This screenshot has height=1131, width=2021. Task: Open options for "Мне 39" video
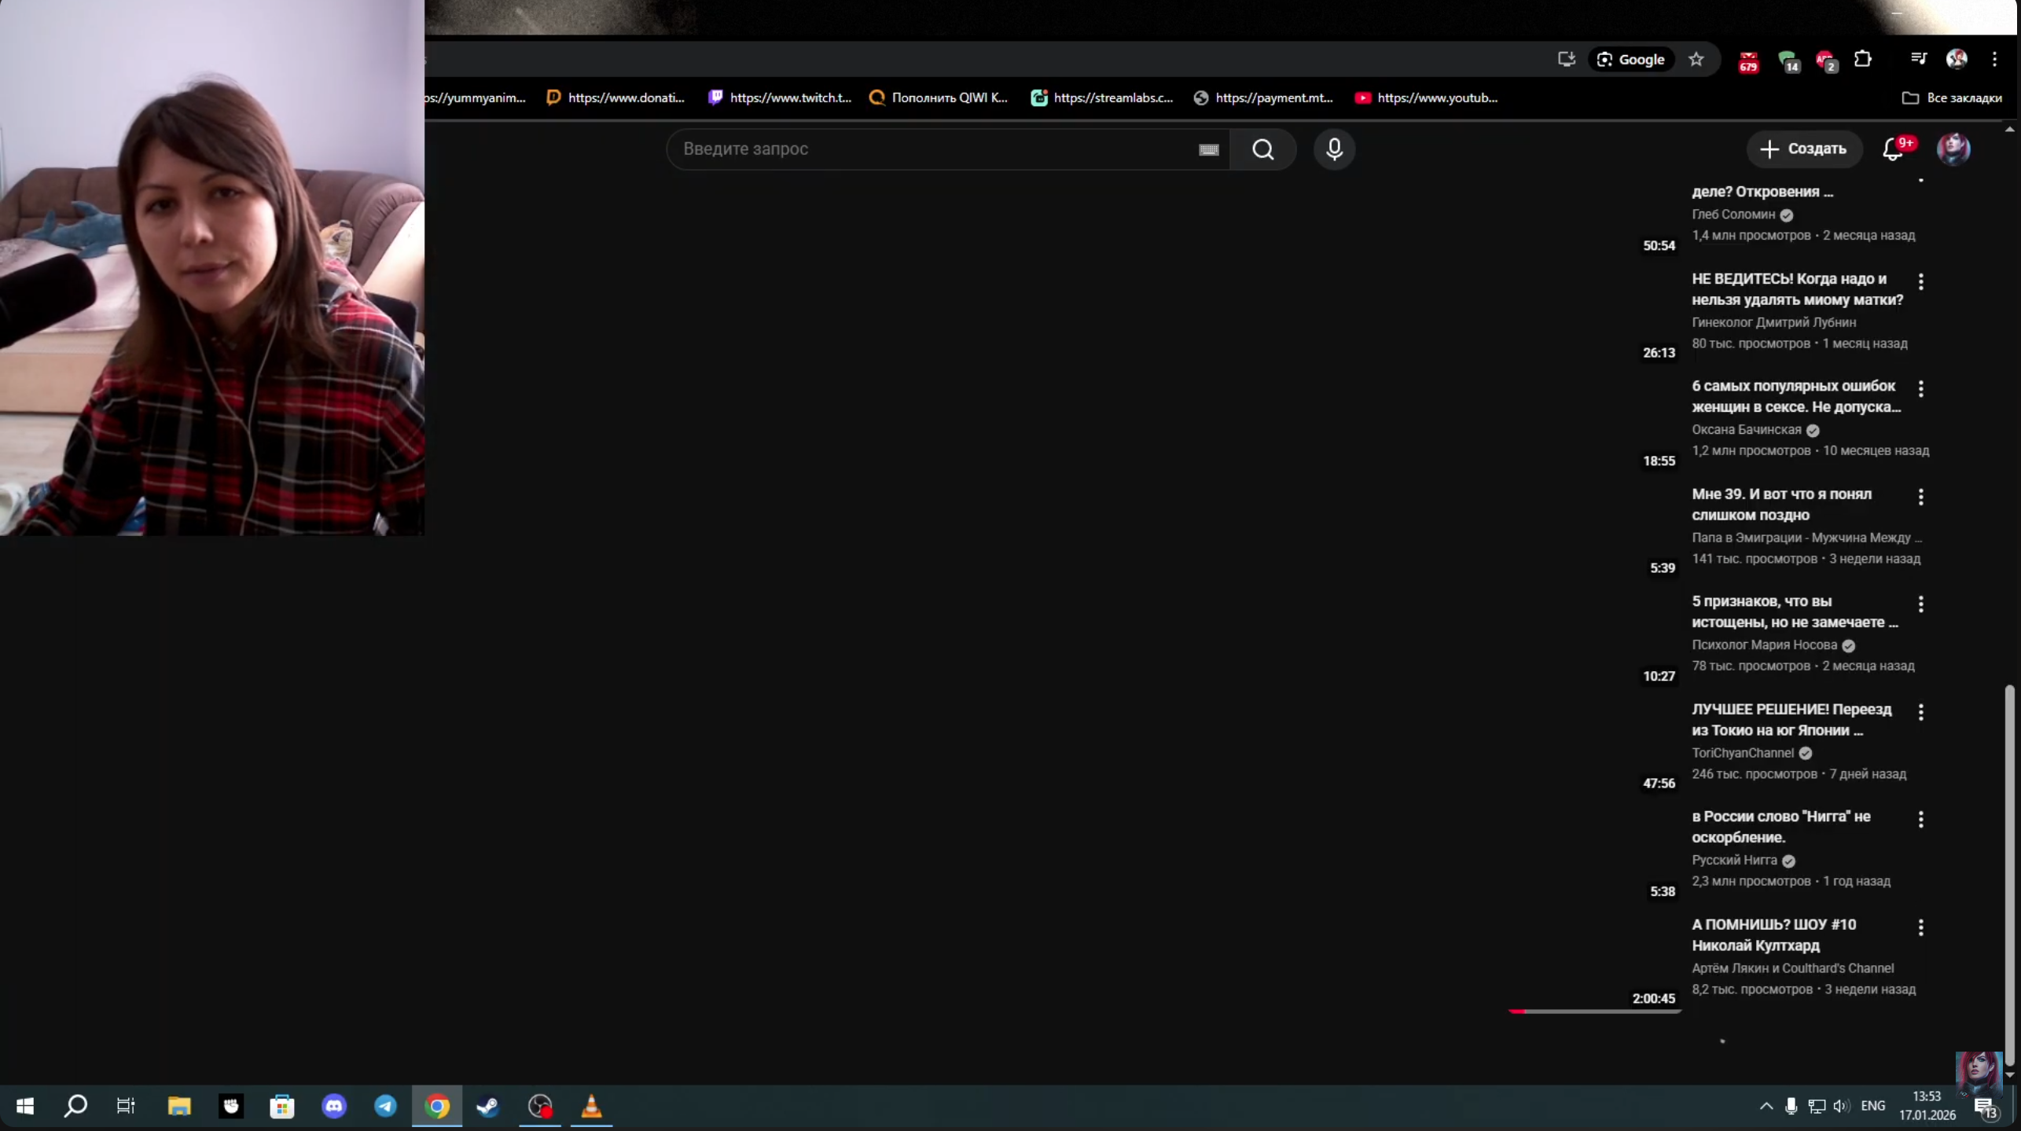tap(1920, 497)
